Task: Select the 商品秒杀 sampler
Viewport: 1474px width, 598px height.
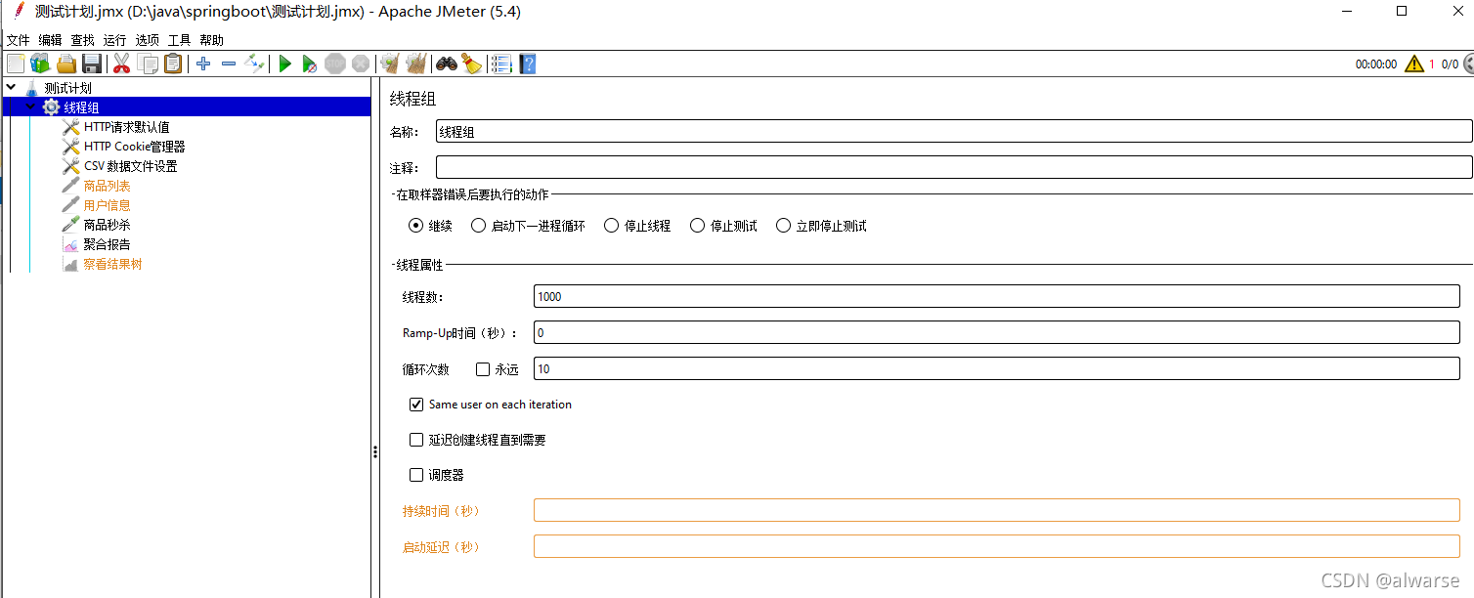Action: click(x=107, y=225)
